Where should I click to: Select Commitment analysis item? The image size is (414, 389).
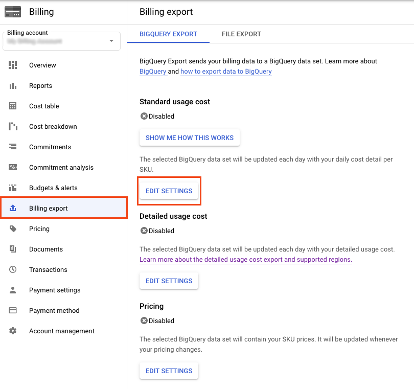[63, 168]
